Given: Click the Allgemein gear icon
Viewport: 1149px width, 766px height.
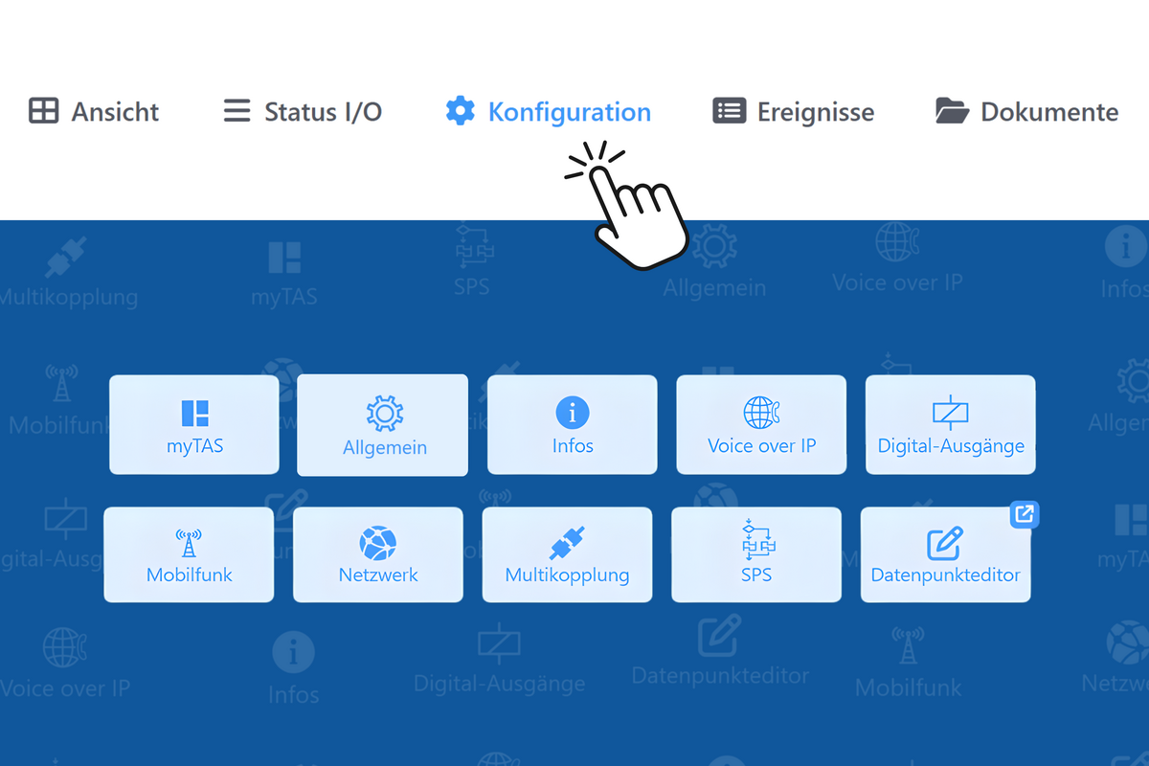Looking at the screenshot, I should coord(384,415).
